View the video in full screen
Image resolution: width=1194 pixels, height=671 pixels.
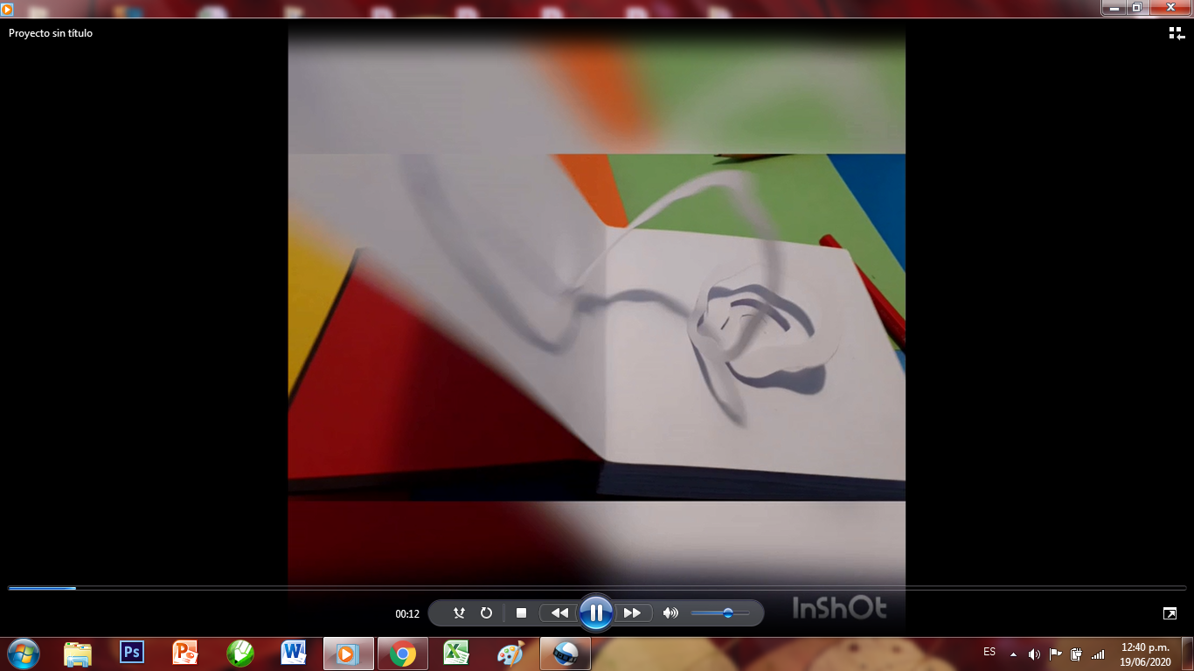coord(1170,613)
